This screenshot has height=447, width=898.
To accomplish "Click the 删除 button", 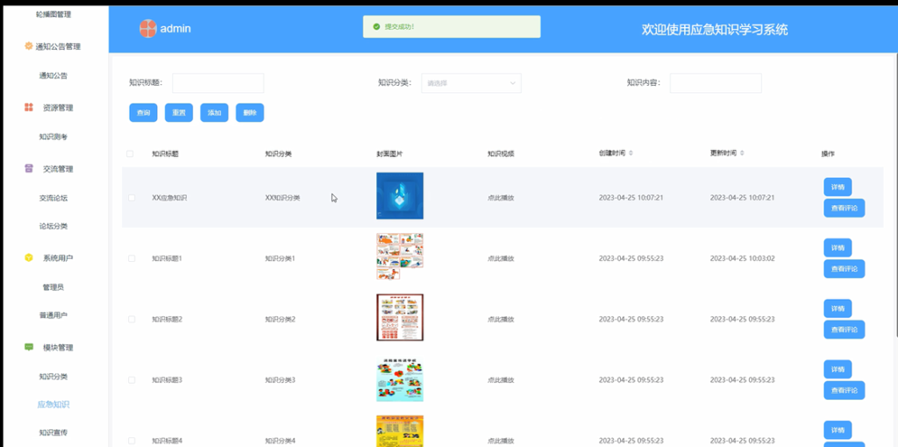I will point(250,113).
